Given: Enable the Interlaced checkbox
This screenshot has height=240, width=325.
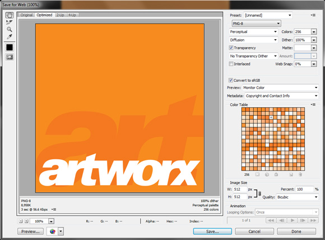Looking at the screenshot, I should point(231,64).
